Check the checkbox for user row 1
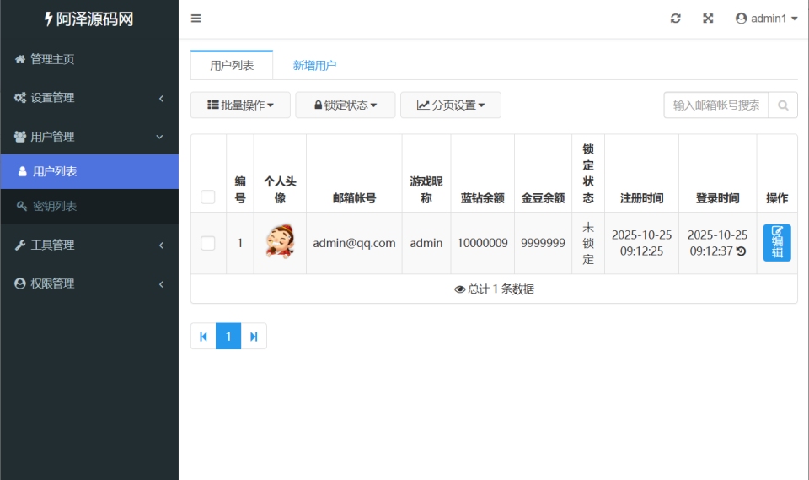The height and width of the screenshot is (480, 809). 208,243
